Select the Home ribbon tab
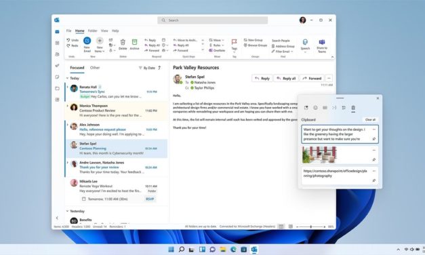 click(x=80, y=31)
